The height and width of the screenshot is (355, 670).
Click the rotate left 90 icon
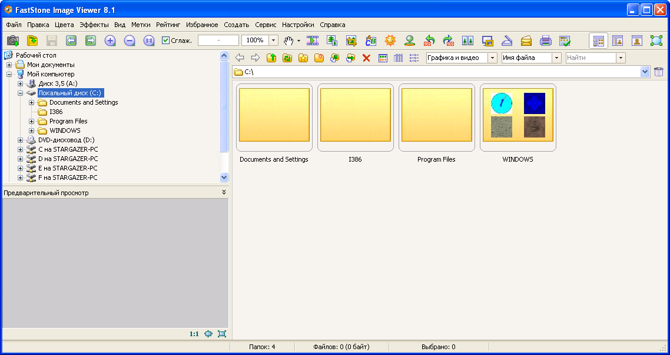(x=429, y=41)
